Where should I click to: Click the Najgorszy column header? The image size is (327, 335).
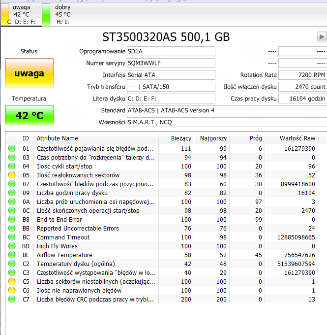211,138
